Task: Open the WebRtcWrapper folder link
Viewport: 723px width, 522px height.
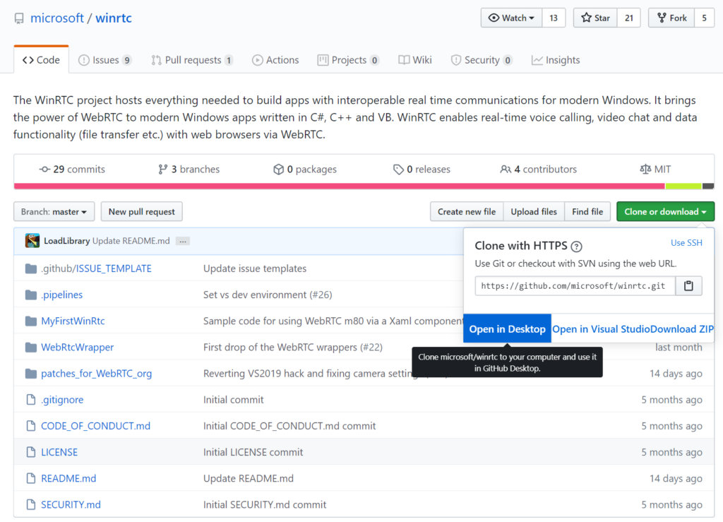Action: coord(78,348)
